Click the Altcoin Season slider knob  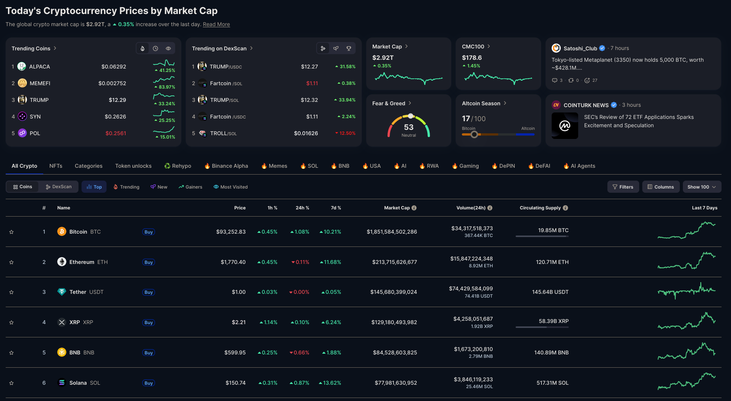474,134
